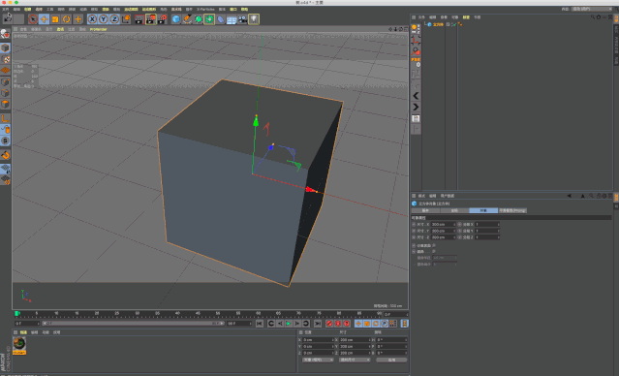
Task: Go to end of animation
Action: tap(318, 324)
